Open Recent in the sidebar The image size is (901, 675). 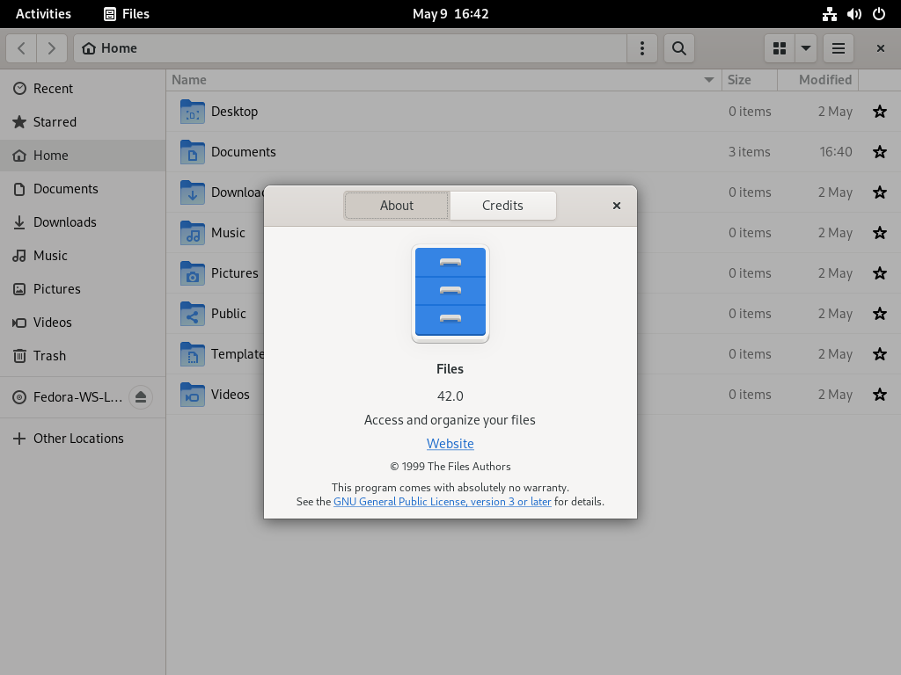[x=83, y=89]
